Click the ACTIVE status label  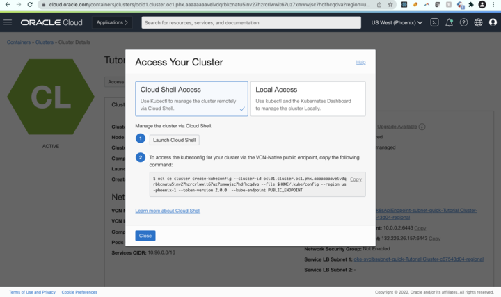click(x=51, y=146)
